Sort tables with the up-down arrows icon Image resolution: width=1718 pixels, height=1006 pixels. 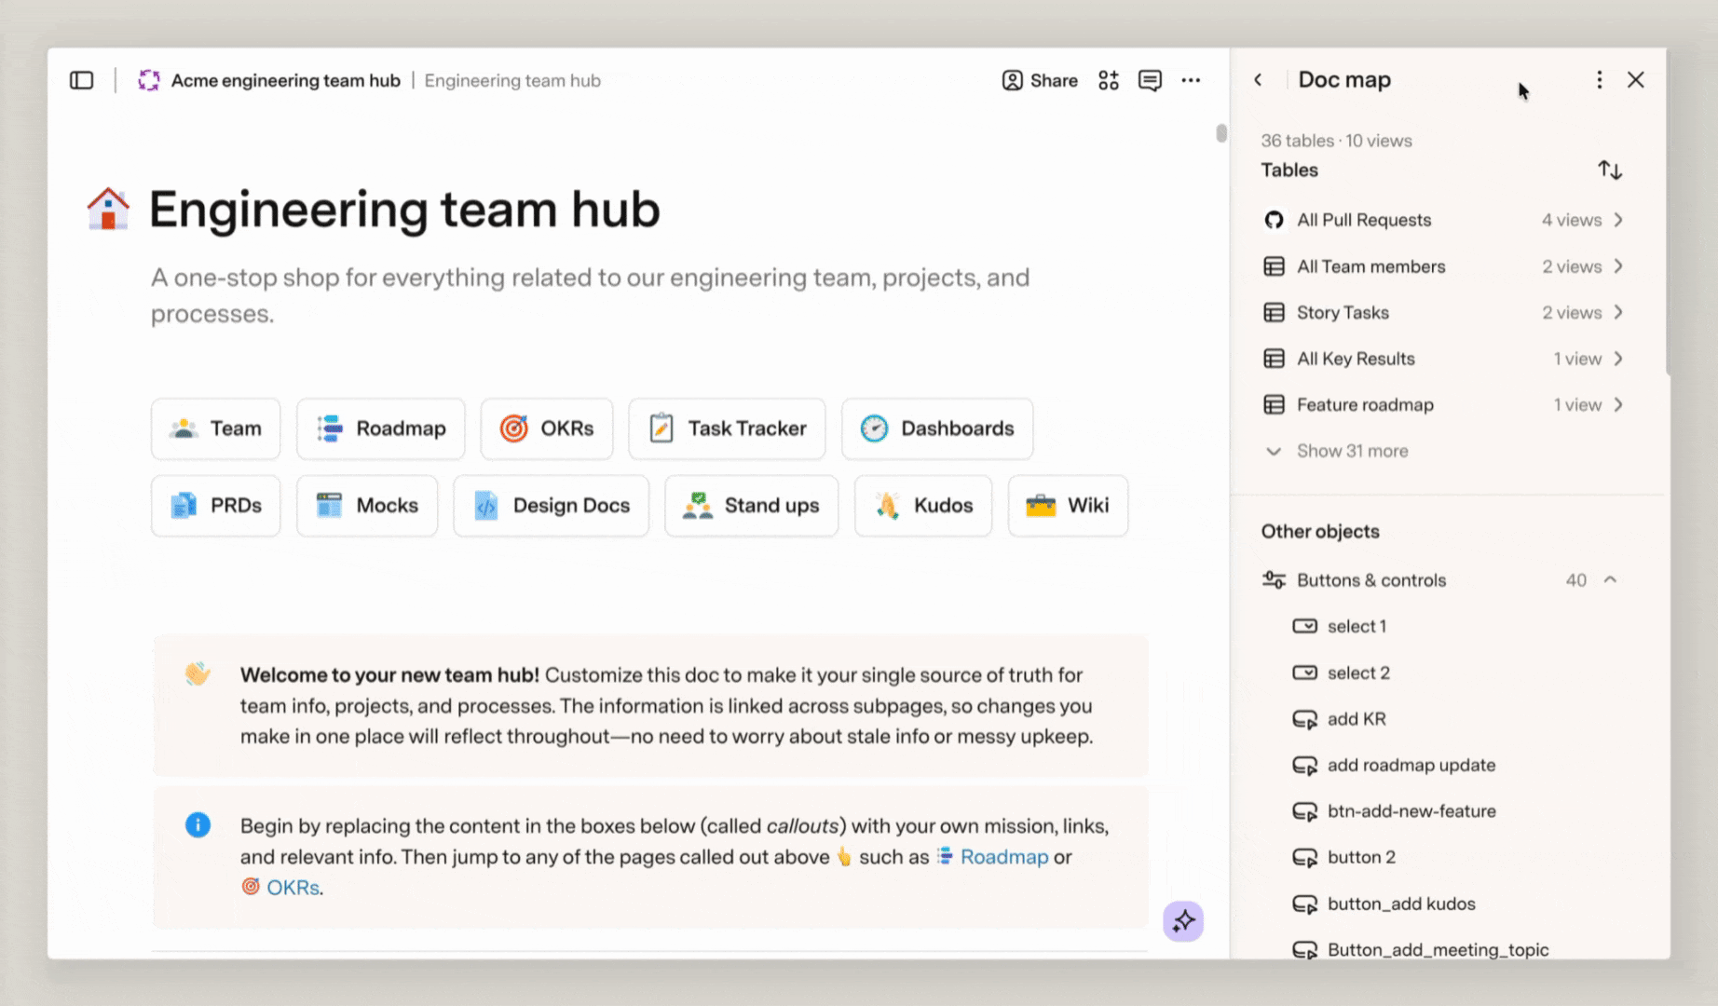click(1610, 170)
